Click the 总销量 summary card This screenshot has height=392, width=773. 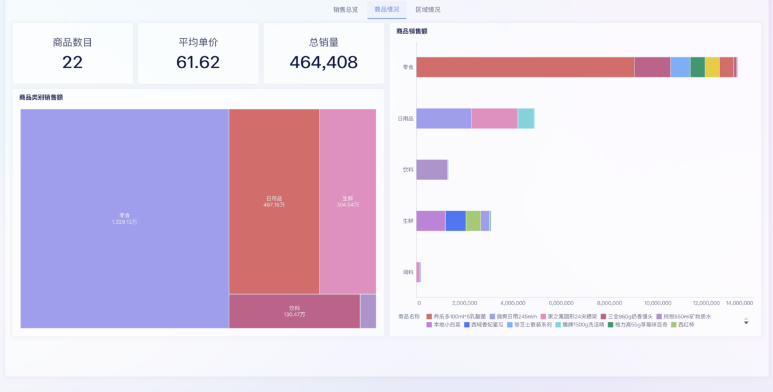(x=323, y=53)
